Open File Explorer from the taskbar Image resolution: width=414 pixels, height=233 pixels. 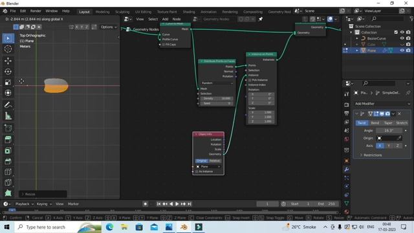coord(124,227)
